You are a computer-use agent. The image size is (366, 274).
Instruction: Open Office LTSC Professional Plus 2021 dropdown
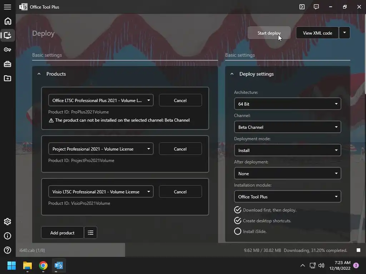[101, 100]
